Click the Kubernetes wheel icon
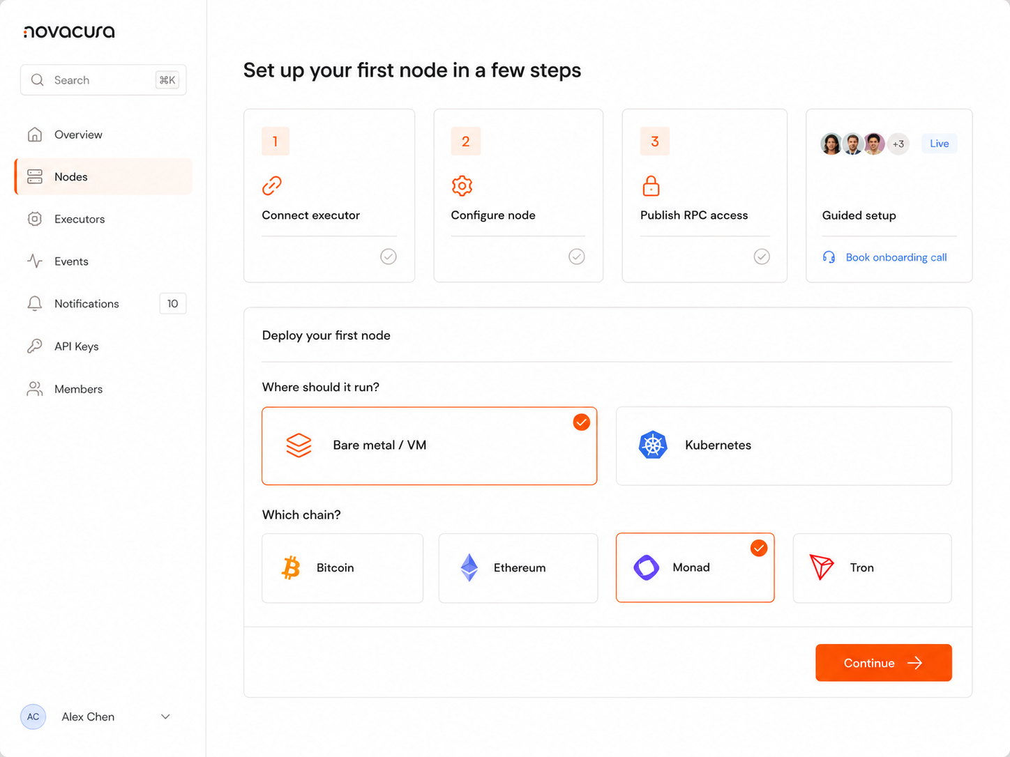This screenshot has height=757, width=1010. coord(653,445)
